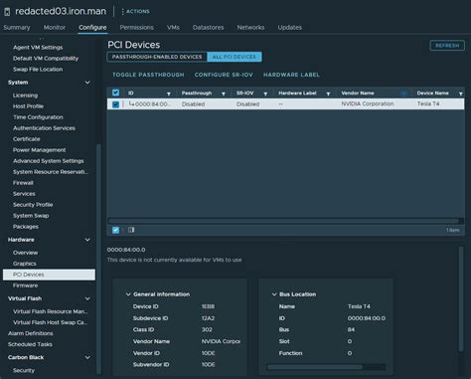The height and width of the screenshot is (379, 471).
Task: Click HARDWARE LABEL action
Action: [291, 75]
